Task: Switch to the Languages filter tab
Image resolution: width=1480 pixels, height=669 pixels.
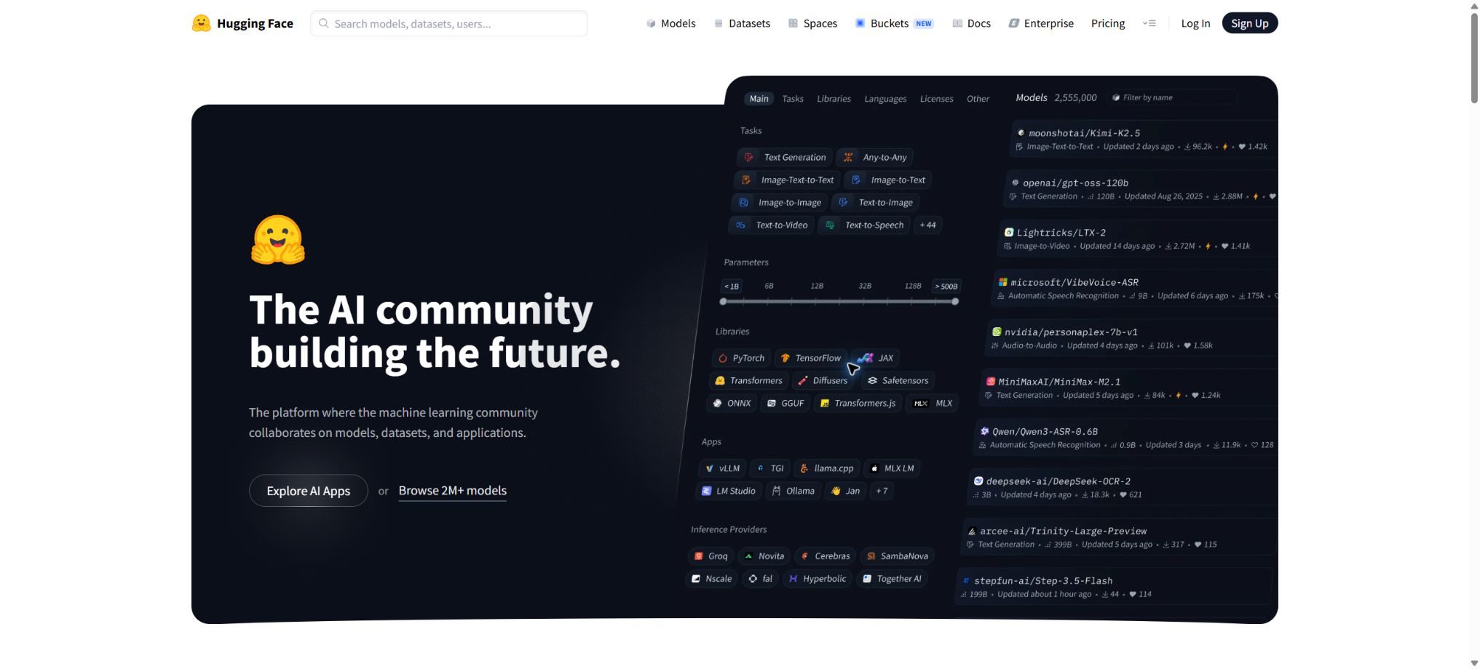Action: click(x=885, y=99)
